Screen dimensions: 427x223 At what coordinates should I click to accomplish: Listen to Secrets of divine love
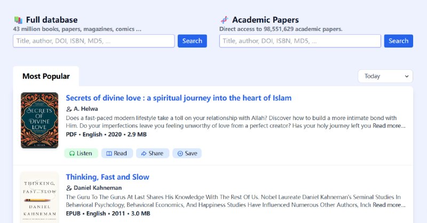tap(81, 153)
